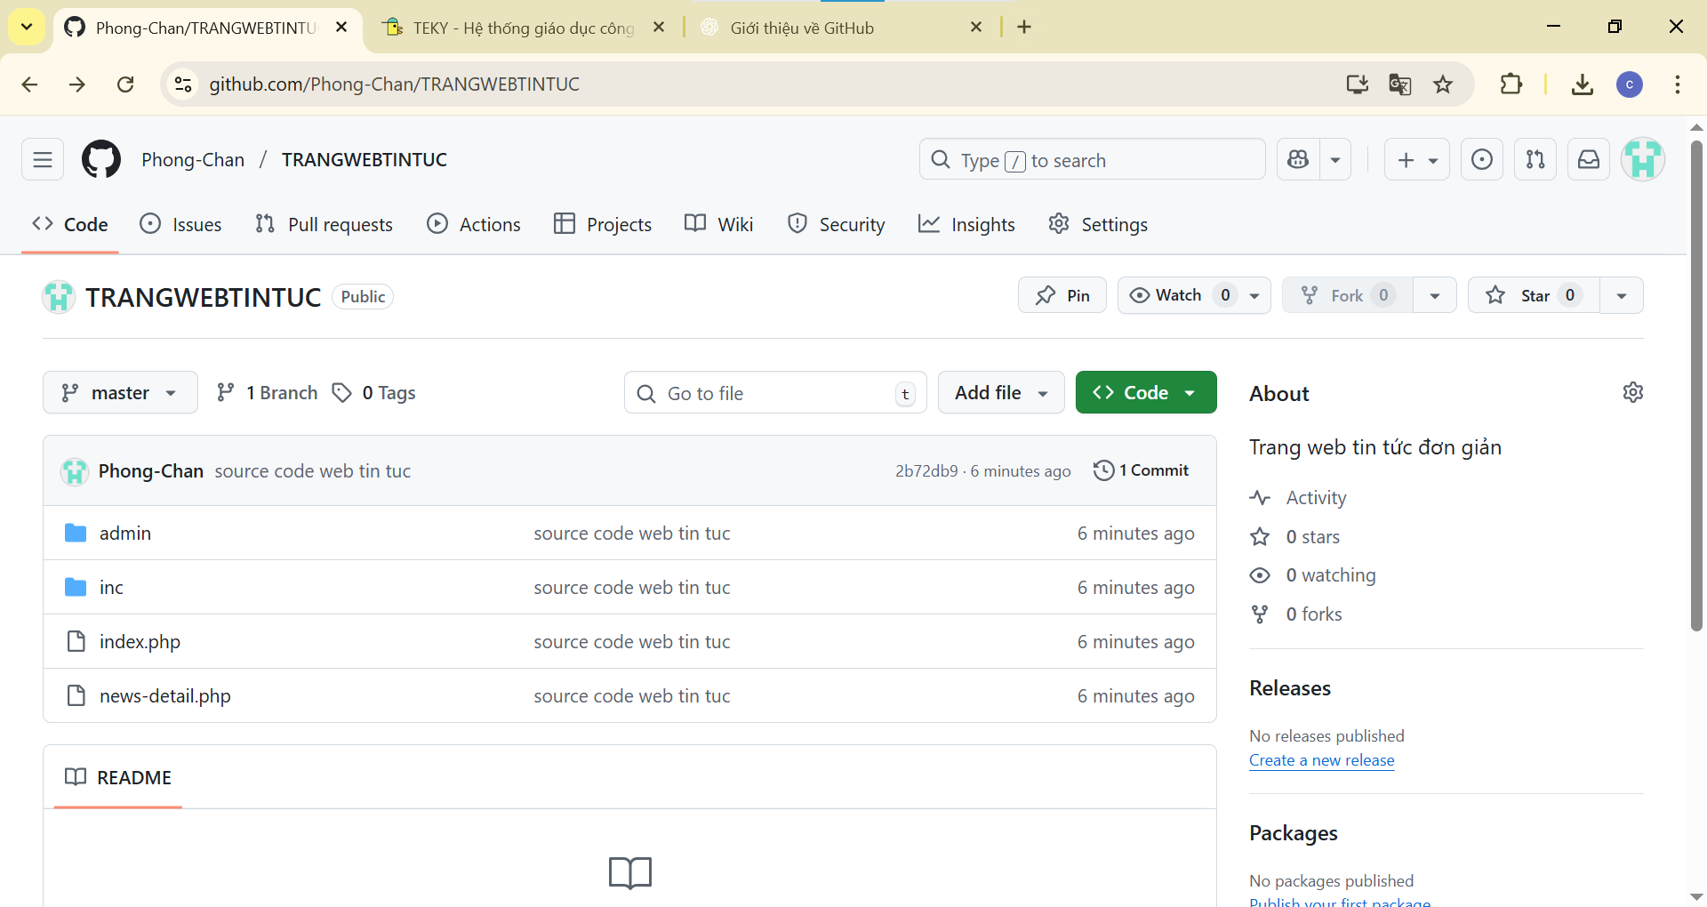Open the 0 stars link

[1295, 537]
